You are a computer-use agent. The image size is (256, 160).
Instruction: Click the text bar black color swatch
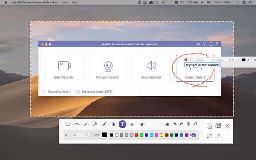(244, 60)
